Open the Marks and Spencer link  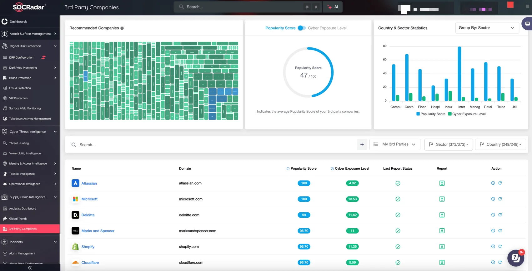click(x=98, y=231)
